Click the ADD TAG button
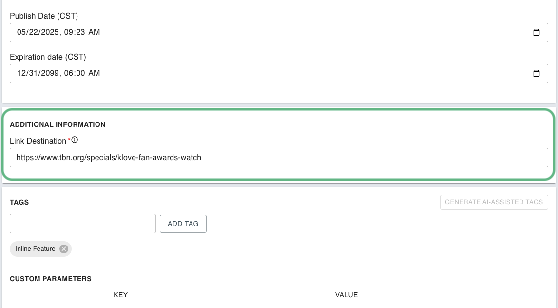The width and height of the screenshot is (558, 308). [183, 224]
